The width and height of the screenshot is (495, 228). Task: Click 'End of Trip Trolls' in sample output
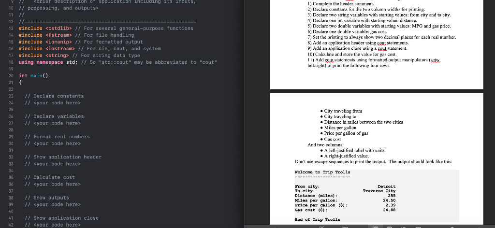pyautogui.click(x=318, y=219)
